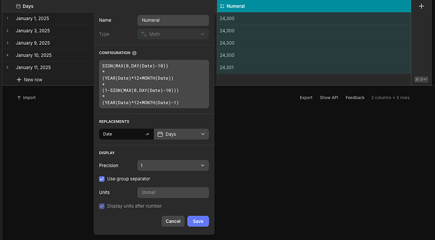
Task: Click the Units input field
Action: [x=173, y=193]
